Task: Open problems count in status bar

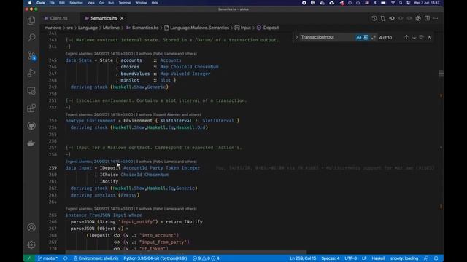Action: pyautogui.click(x=206, y=258)
